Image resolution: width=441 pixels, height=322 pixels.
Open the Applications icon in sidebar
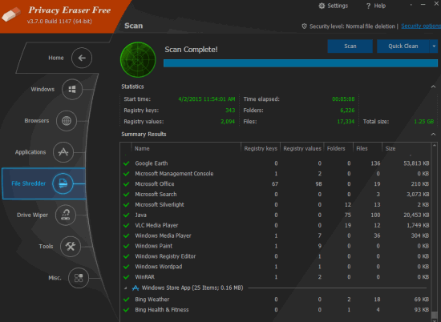[x=63, y=152]
